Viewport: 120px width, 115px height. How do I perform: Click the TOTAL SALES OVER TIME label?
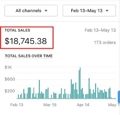click(29, 56)
